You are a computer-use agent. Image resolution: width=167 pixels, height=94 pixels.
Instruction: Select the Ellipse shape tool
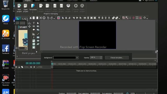pos(38,41)
